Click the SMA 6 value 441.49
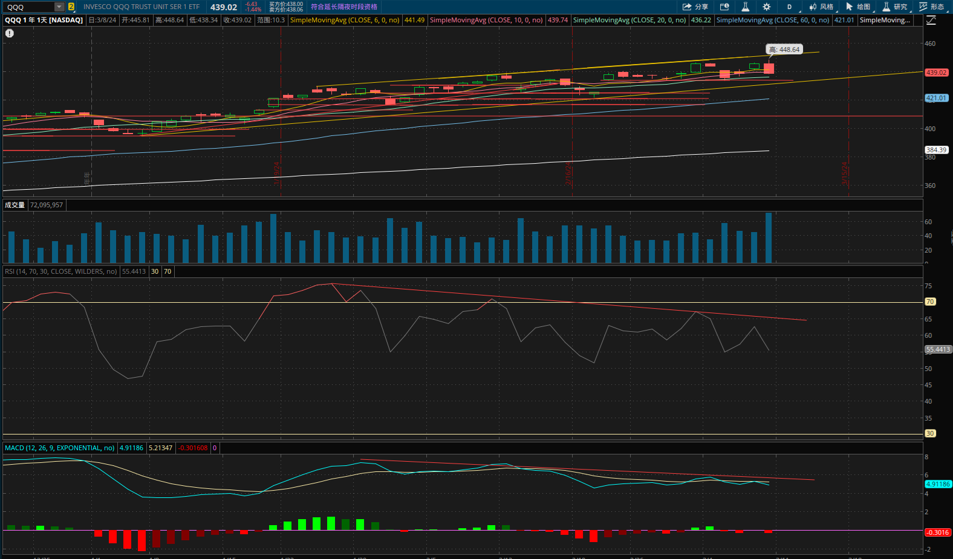The height and width of the screenshot is (559, 953). tap(414, 20)
